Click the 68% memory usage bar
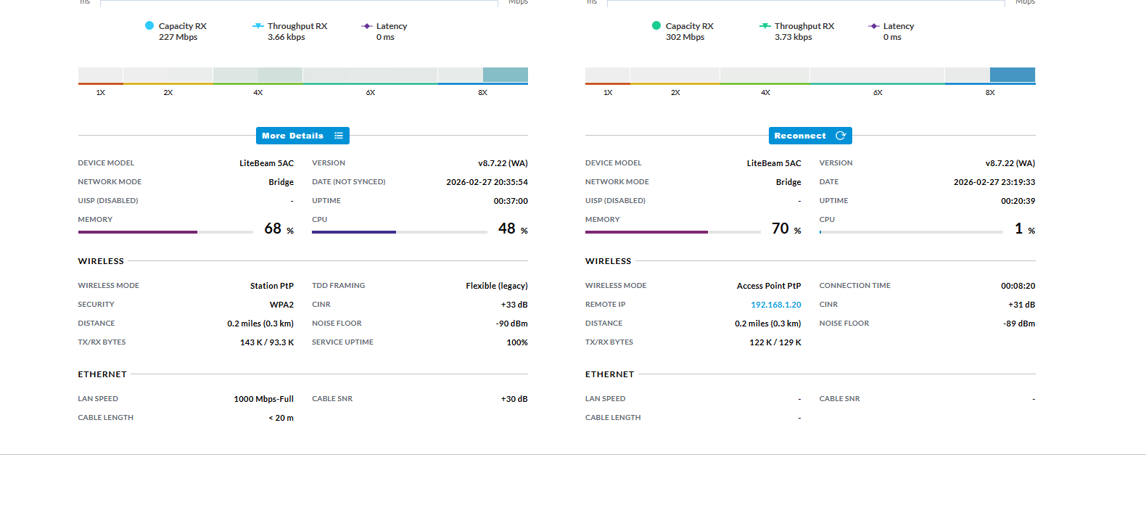The image size is (1146, 531). point(165,232)
